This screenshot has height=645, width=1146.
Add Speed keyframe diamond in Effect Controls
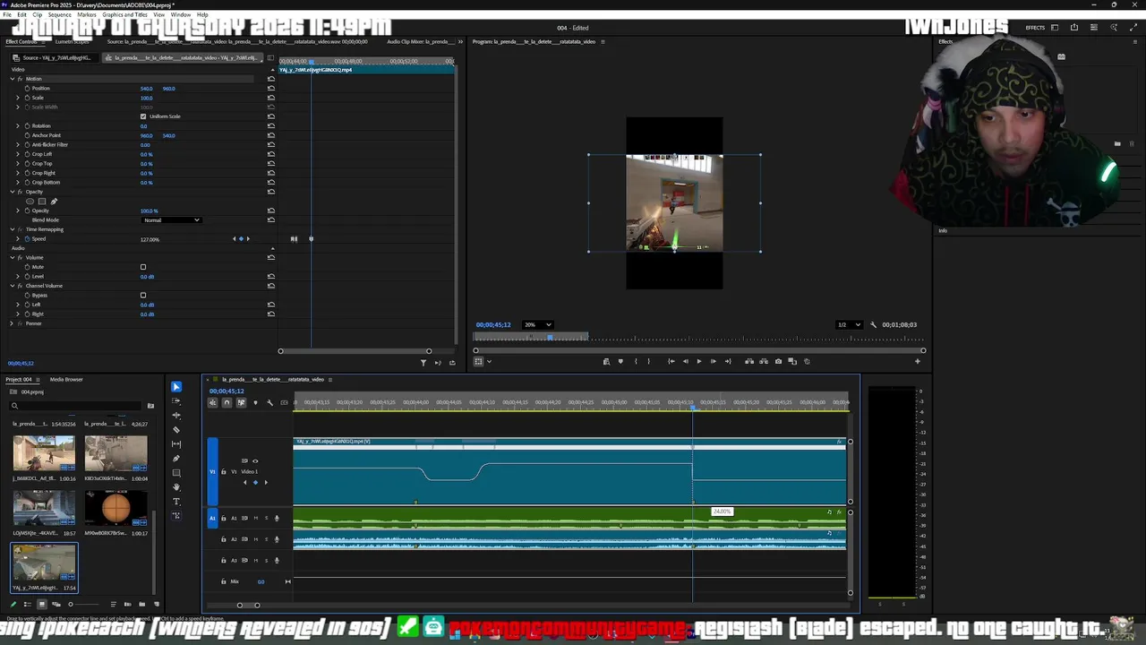pyautogui.click(x=241, y=239)
